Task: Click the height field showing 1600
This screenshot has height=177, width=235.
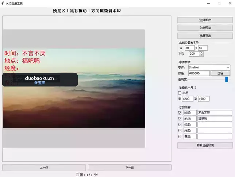Action: tap(204, 99)
